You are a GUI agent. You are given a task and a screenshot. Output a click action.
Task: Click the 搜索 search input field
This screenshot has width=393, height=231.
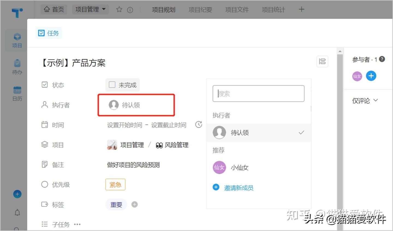(258, 93)
